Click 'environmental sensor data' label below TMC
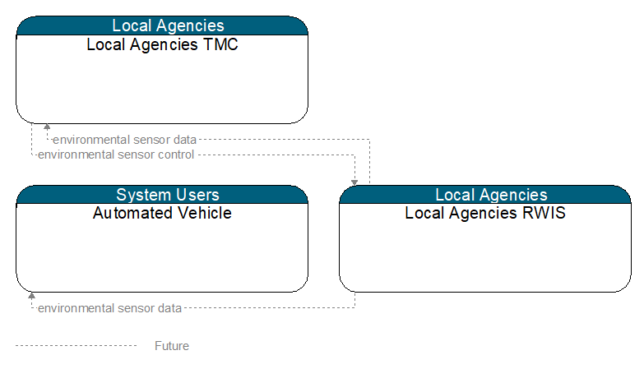 (x=124, y=140)
